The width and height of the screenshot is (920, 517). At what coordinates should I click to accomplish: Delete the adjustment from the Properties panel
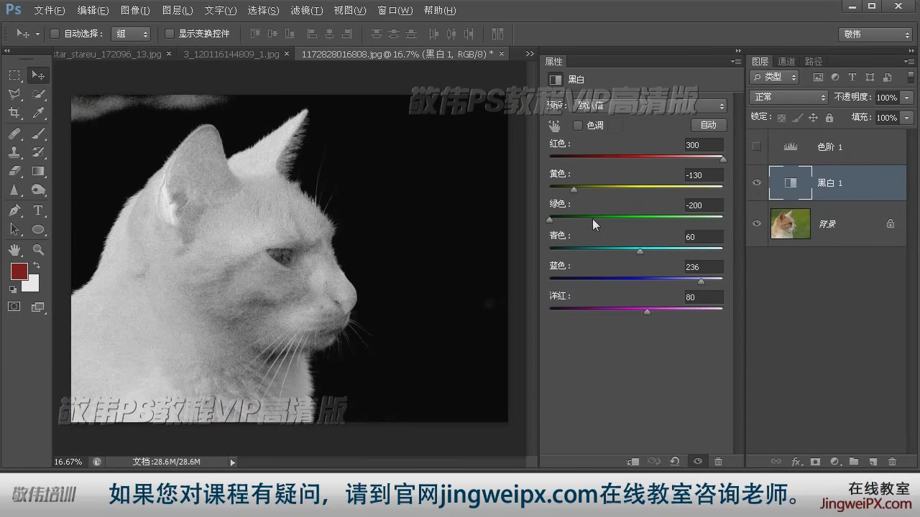tap(718, 462)
